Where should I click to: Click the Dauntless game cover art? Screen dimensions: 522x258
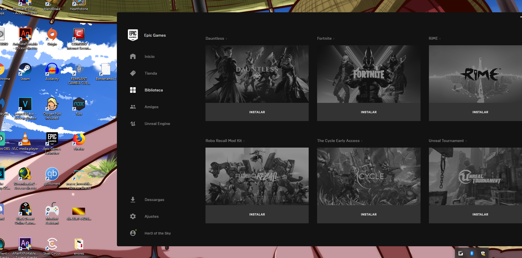(x=257, y=74)
